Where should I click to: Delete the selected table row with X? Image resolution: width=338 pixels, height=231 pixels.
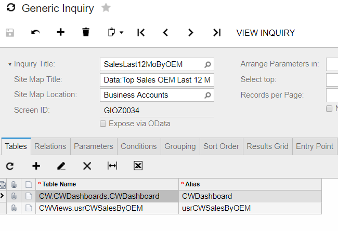click(87, 166)
